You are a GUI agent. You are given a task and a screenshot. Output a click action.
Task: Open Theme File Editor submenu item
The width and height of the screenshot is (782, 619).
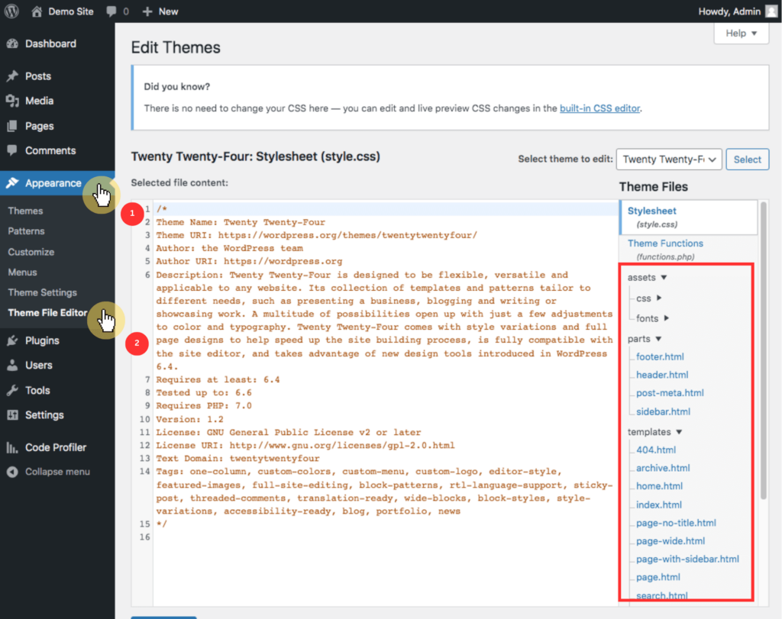click(47, 313)
